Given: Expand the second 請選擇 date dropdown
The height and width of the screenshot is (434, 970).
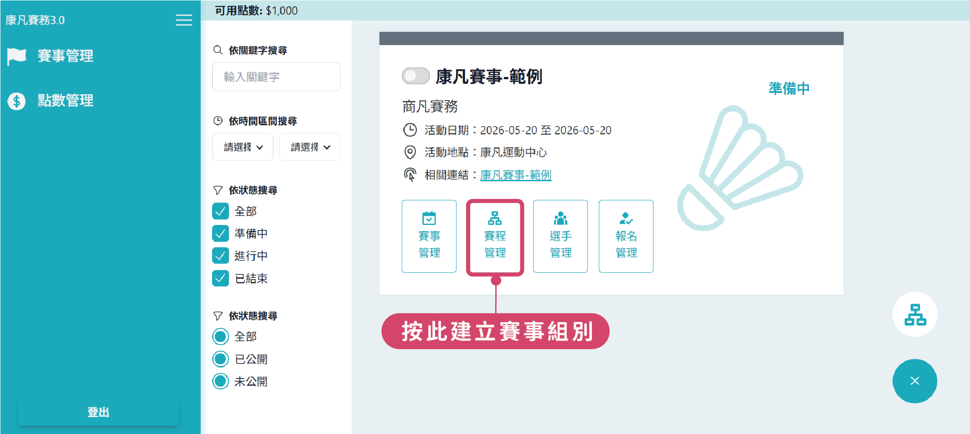Looking at the screenshot, I should tap(310, 147).
